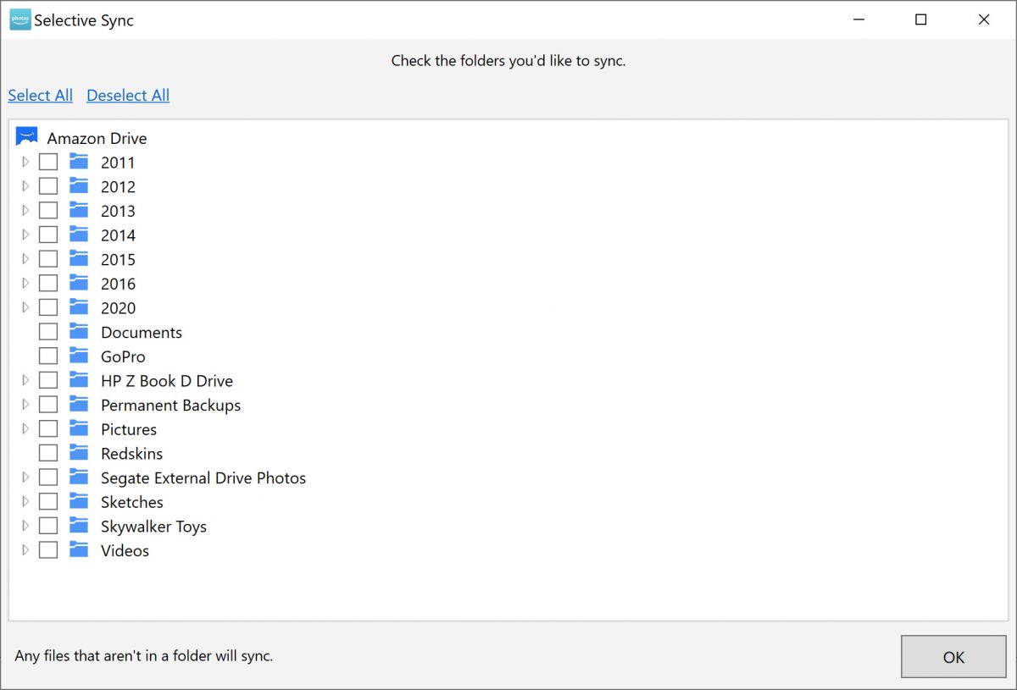Toggle the Sketches folder checkbox
1017x690 pixels.
click(x=48, y=502)
